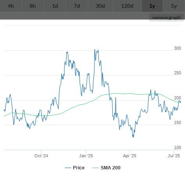185x178 pixels.
Task: Toggle the SMA 200 legend label
Action: coord(110,168)
